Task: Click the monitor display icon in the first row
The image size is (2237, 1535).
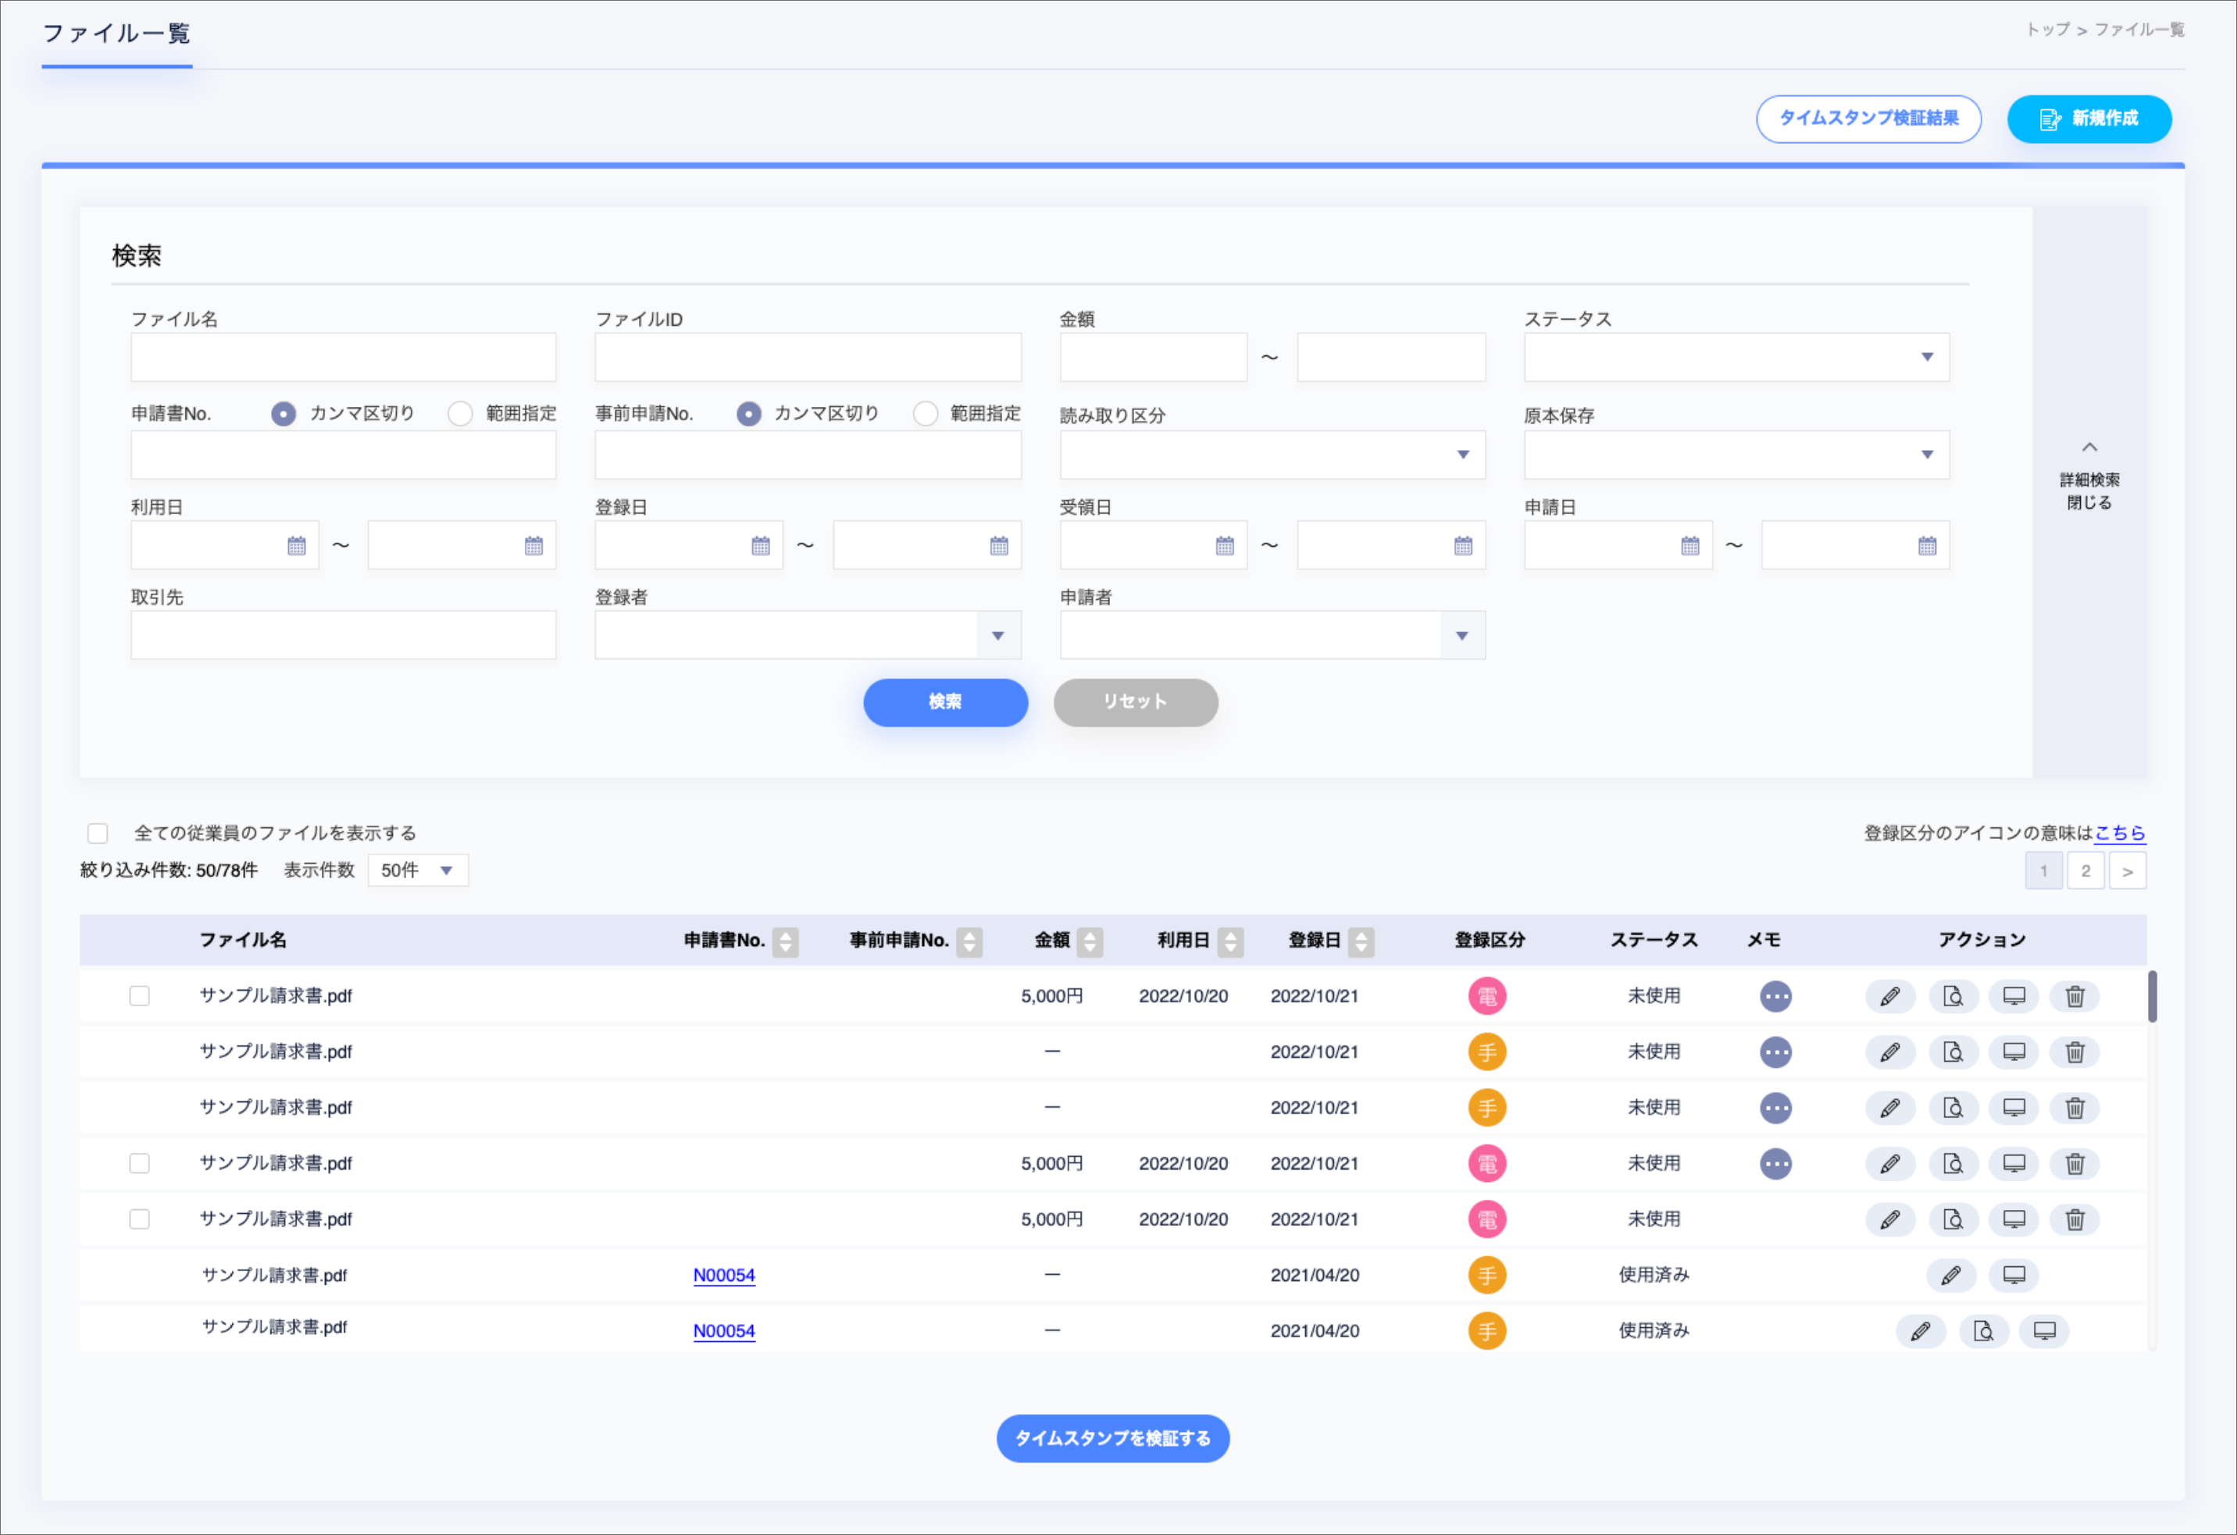Action: coord(2014,996)
